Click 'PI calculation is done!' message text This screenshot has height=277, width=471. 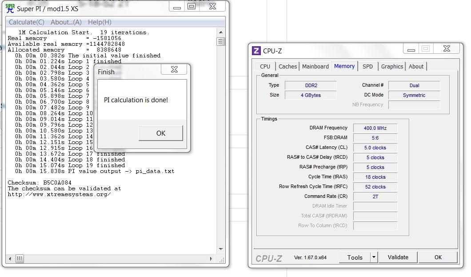click(136, 100)
